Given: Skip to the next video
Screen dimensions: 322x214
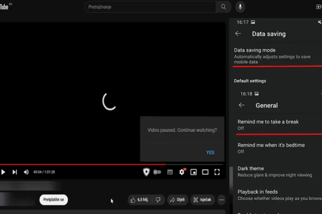Looking at the screenshot, I should 14,172.
